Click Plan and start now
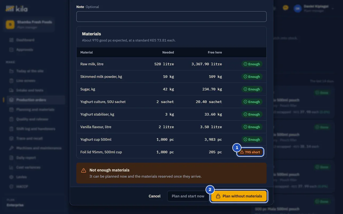 pos(188,196)
